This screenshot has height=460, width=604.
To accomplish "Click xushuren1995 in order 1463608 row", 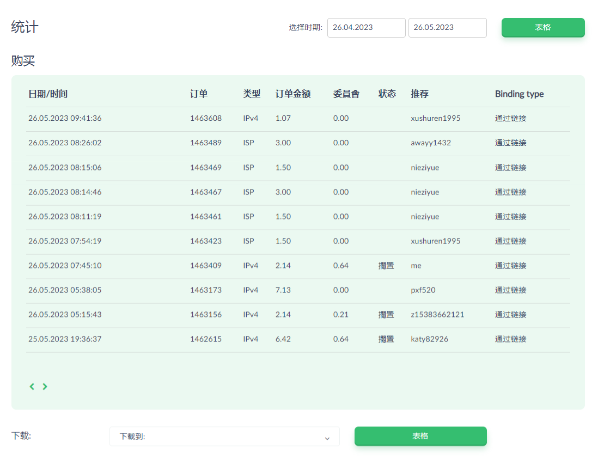I will tap(436, 118).
